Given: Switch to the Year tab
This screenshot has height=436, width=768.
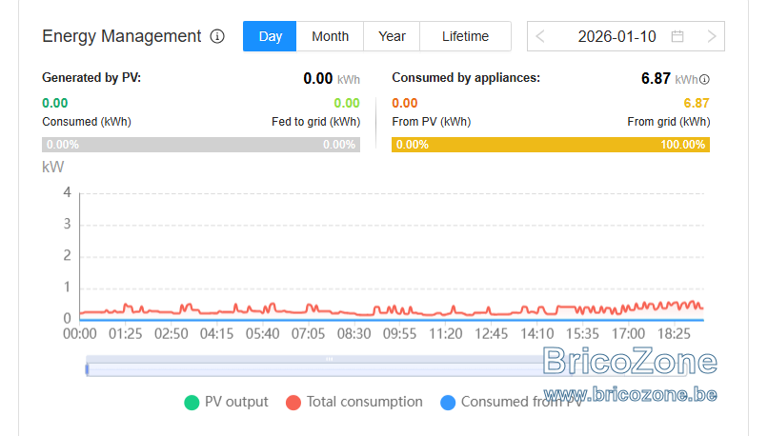Looking at the screenshot, I should (392, 36).
